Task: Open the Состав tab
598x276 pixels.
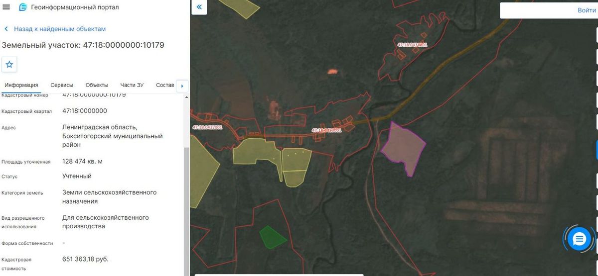Action: 165,85
